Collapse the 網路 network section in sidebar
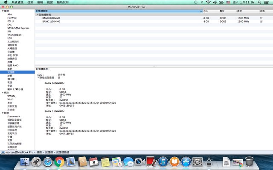 click(x=2, y=93)
